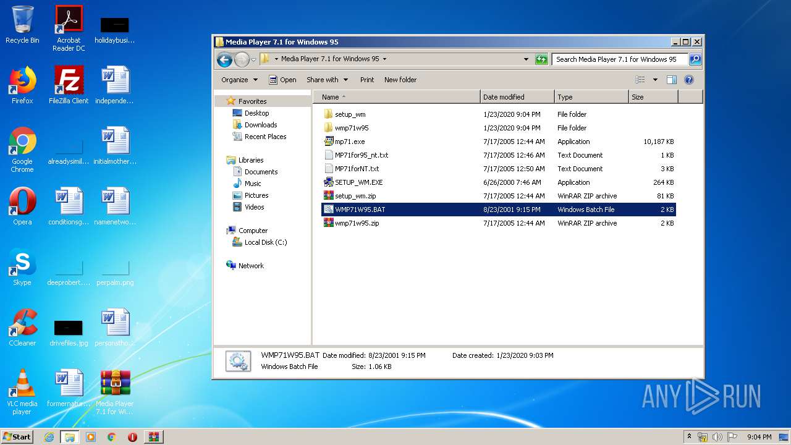The image size is (791, 445).
Task: Open volume control in system tray
Action: 717,437
